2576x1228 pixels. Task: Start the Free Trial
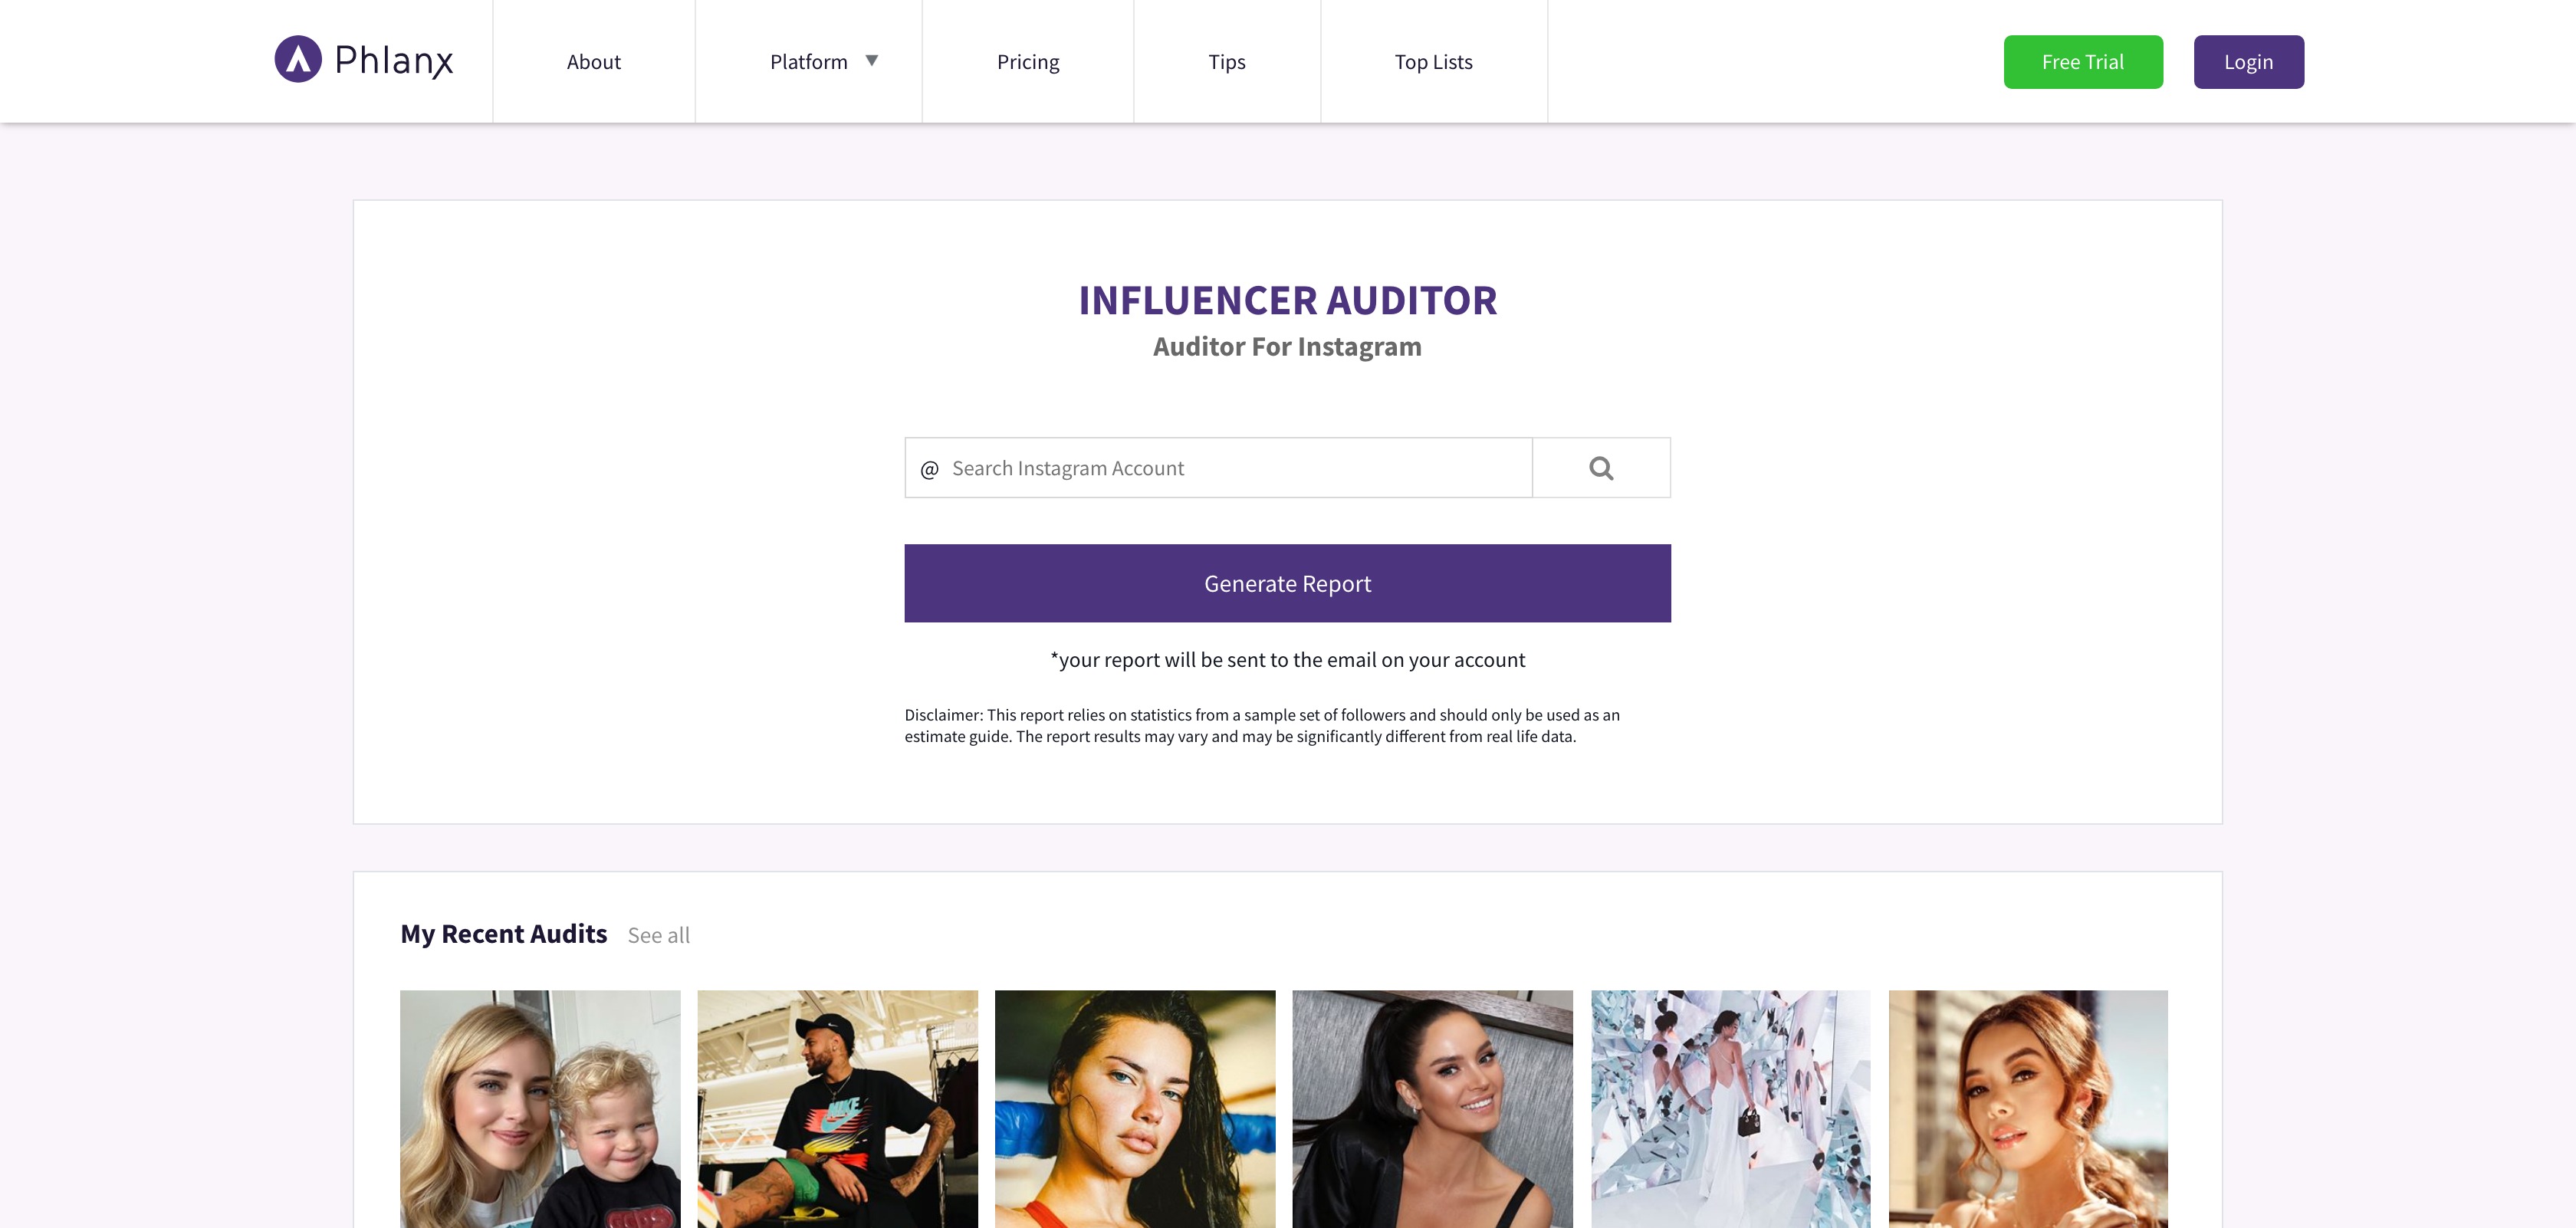2083,62
